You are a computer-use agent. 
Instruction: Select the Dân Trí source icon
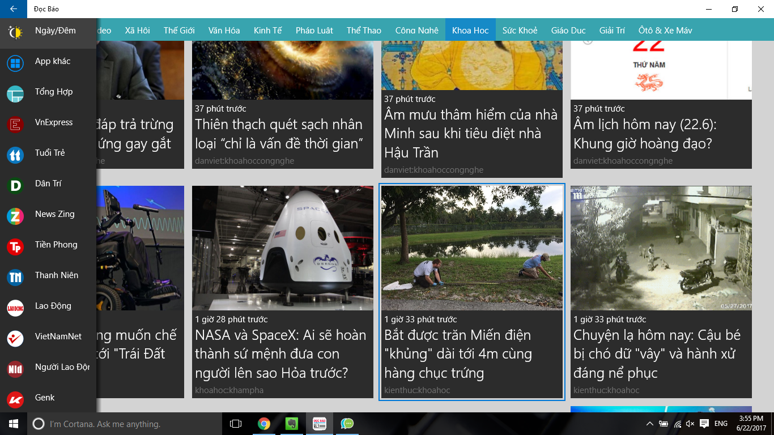15,184
